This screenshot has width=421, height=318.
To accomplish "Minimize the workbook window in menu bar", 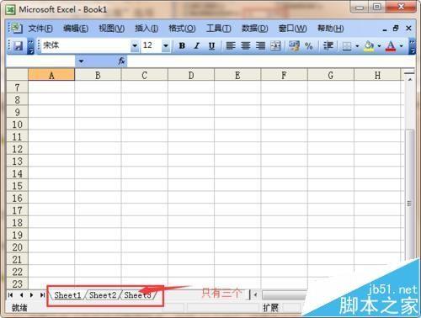I will [385, 29].
